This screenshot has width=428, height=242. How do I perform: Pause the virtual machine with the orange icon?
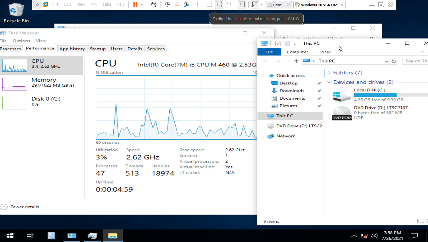[x=135, y=4]
